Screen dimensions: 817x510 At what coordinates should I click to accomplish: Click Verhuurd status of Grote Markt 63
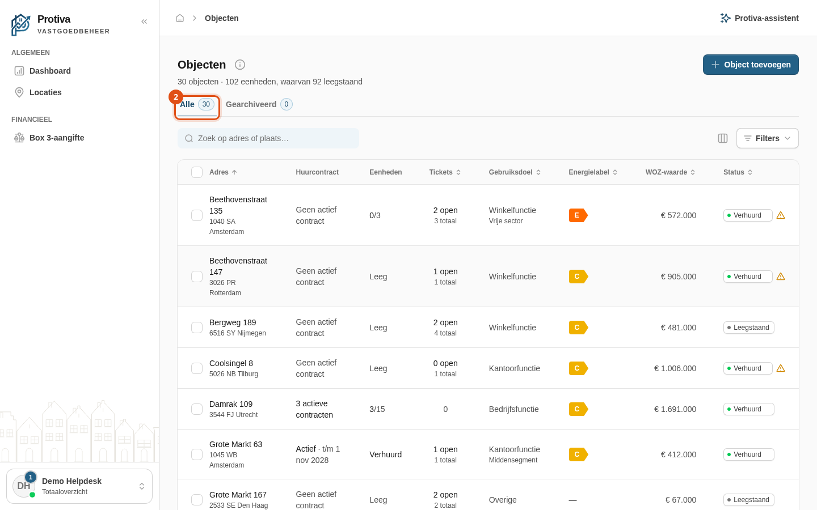point(749,454)
